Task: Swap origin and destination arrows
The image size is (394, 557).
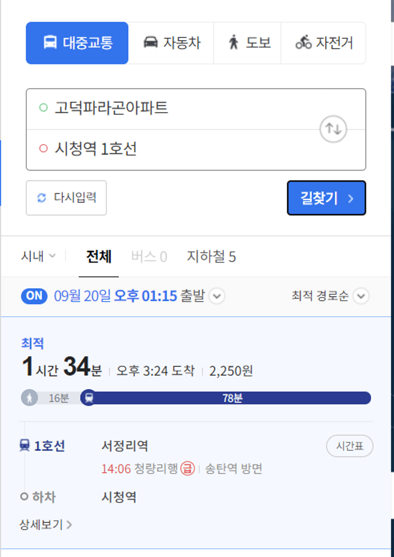Action: click(333, 129)
